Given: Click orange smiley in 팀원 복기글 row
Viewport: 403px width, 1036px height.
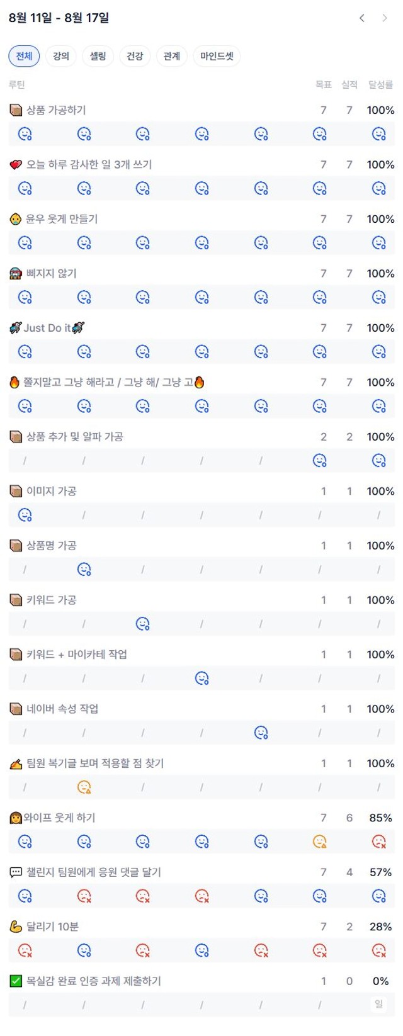Looking at the screenshot, I should coord(84,787).
